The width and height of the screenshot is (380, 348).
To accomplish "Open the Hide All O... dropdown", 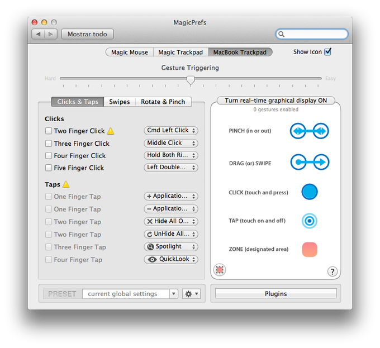I will tap(171, 221).
